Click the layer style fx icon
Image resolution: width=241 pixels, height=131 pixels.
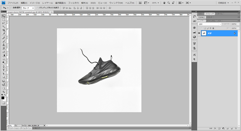pyautogui.click(x=215, y=129)
